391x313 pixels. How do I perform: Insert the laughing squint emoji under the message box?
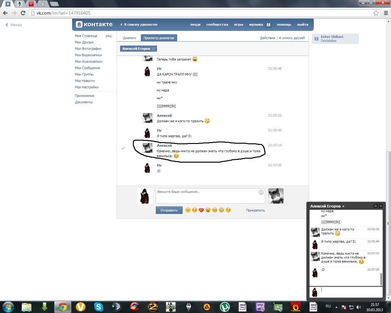coord(208,210)
